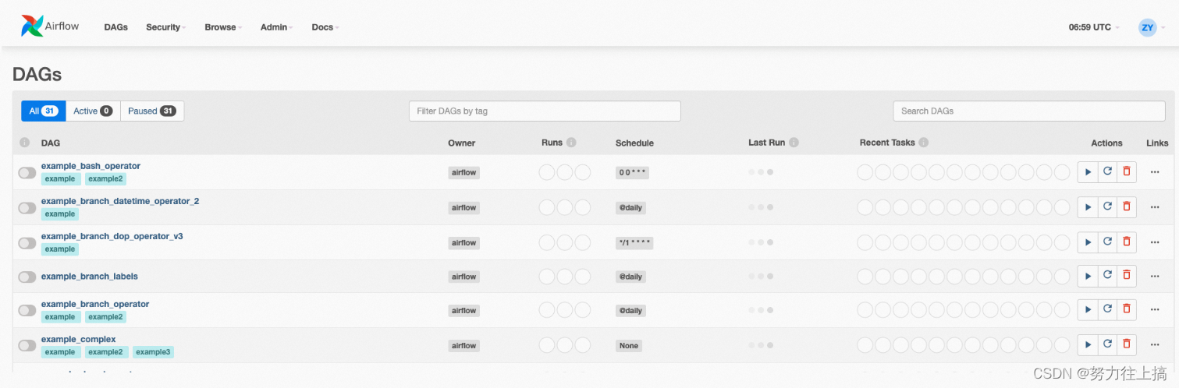Click the Filter DAGs by tag field
The image size is (1179, 388).
(x=545, y=111)
